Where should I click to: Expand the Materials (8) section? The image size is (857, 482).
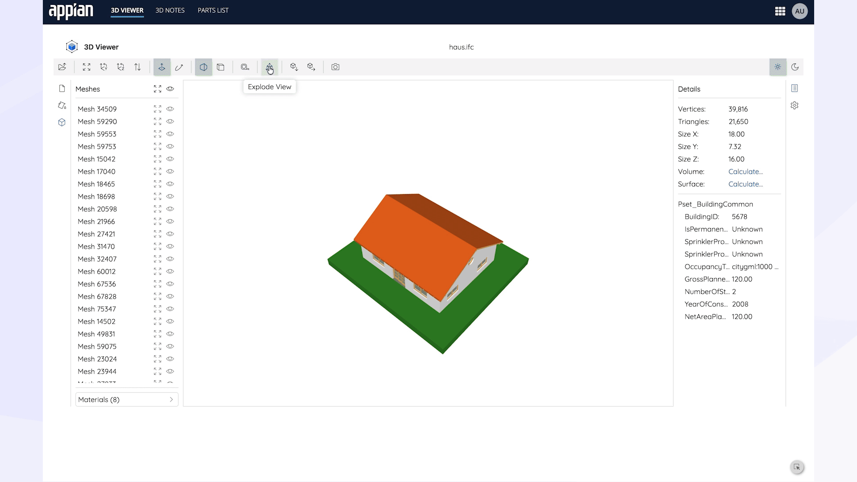127,399
